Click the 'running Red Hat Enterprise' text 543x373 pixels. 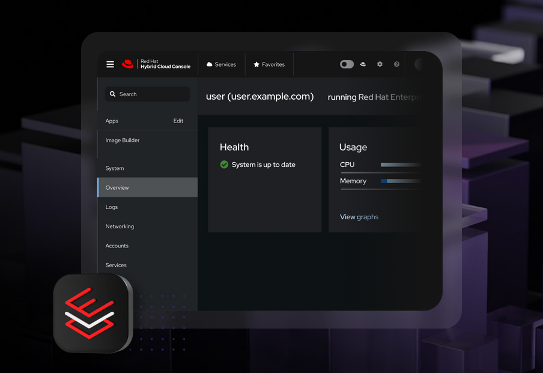pos(375,97)
